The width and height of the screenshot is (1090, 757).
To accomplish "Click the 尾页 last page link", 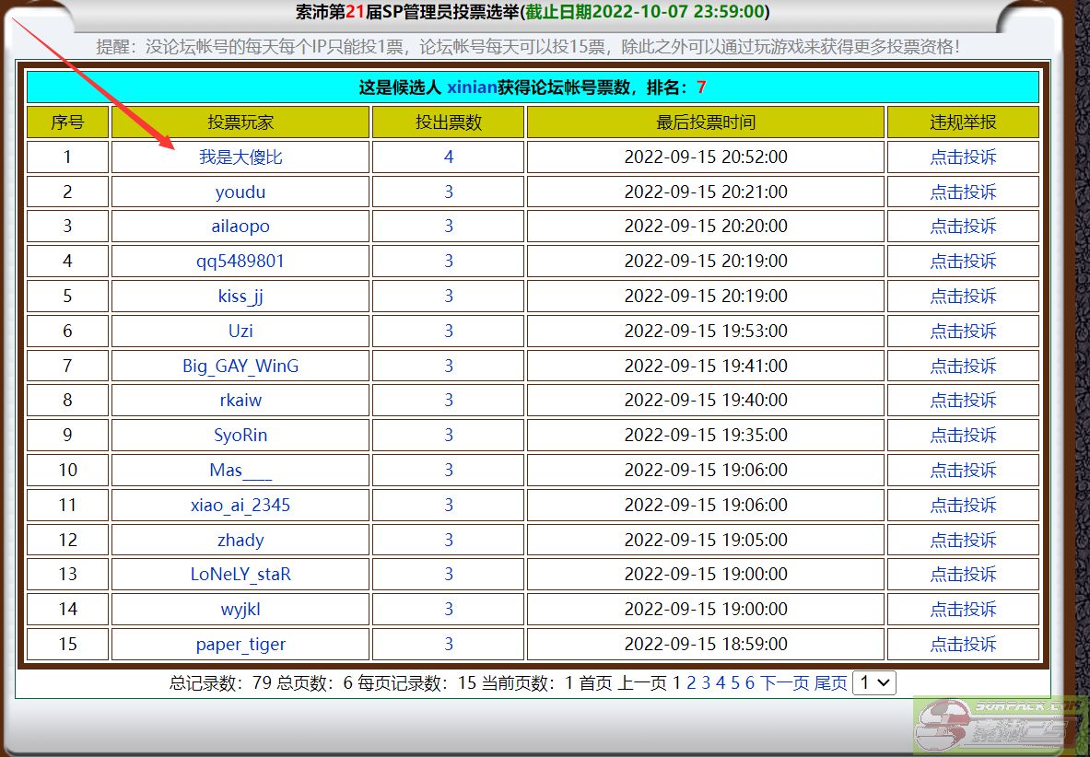I will pos(830,682).
